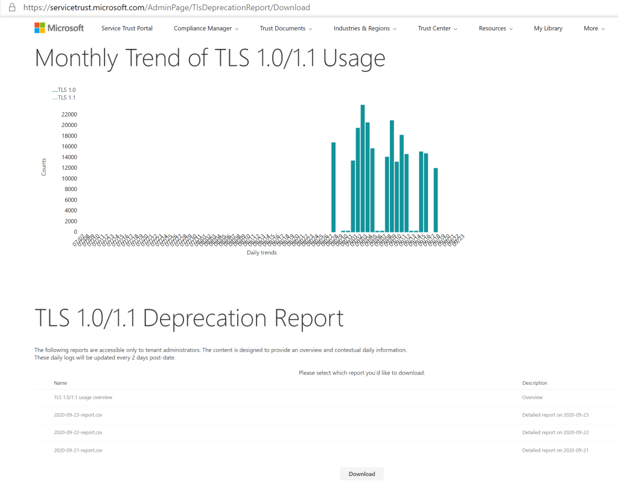Go to My Library

[x=548, y=28]
